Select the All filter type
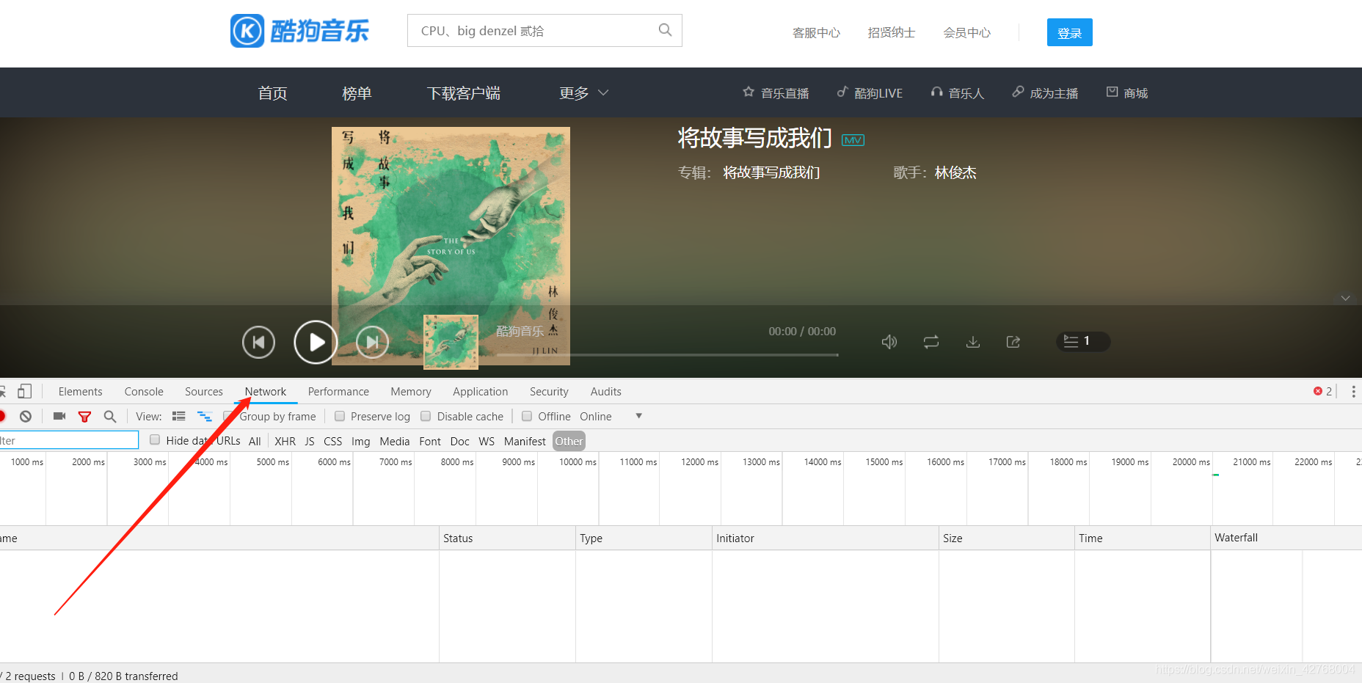 (255, 441)
